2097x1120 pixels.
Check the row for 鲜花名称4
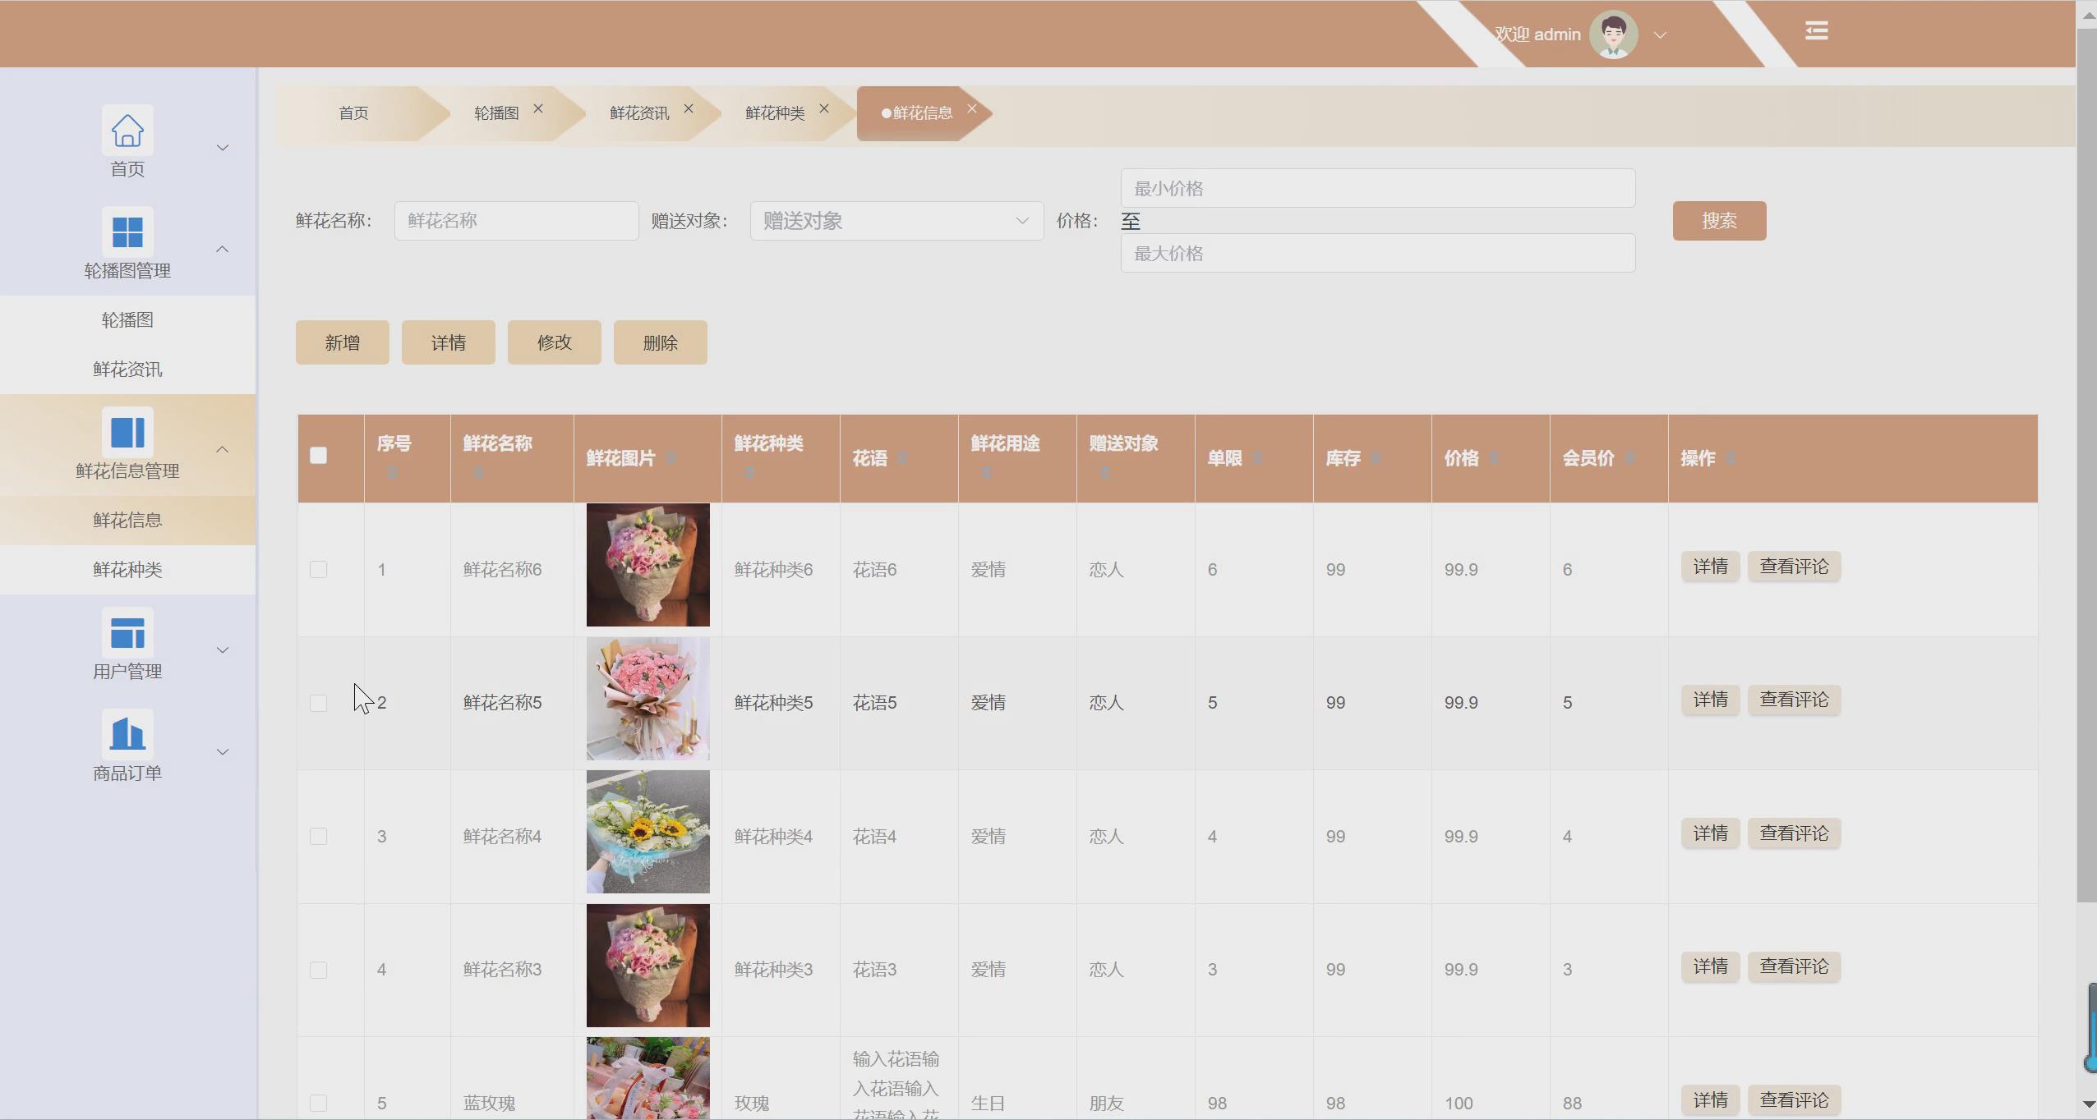(319, 836)
